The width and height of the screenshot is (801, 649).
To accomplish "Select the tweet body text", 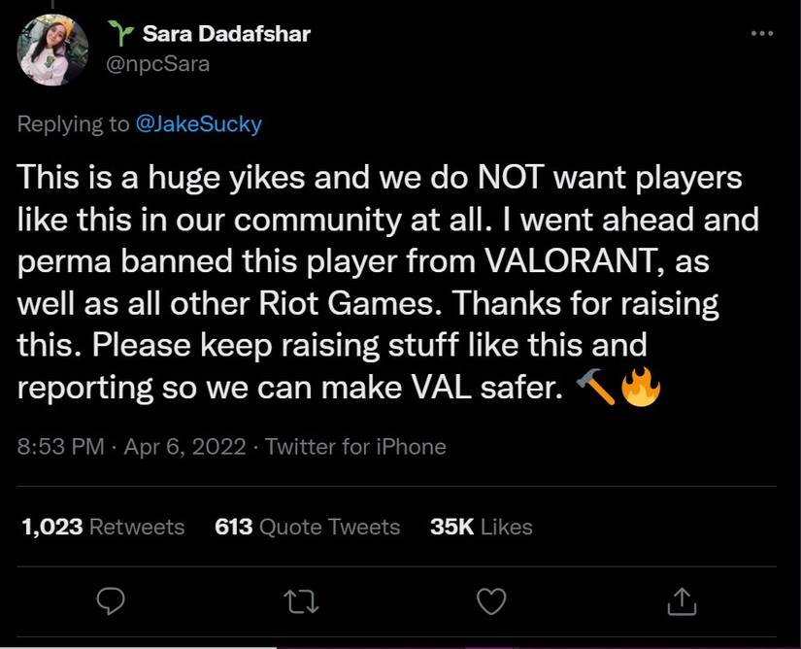I will (x=388, y=282).
